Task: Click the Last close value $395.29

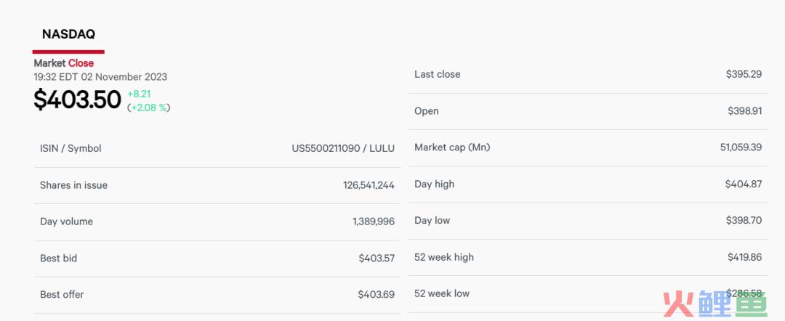Action: (x=744, y=74)
